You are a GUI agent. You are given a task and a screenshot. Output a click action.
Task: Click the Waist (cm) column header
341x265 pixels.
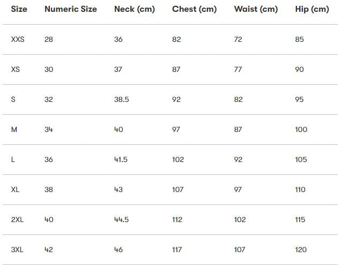coord(256,9)
